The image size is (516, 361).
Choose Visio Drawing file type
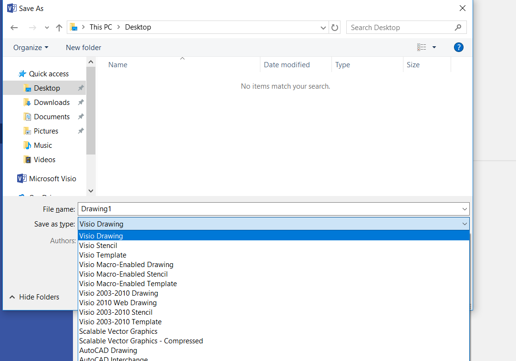pyautogui.click(x=274, y=236)
